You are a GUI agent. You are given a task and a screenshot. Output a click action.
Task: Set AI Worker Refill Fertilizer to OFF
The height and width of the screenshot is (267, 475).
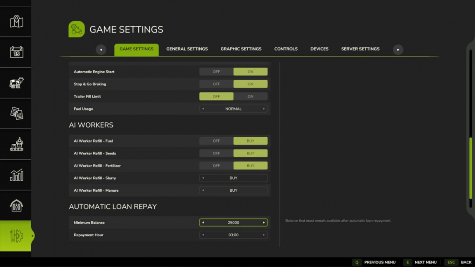click(216, 166)
